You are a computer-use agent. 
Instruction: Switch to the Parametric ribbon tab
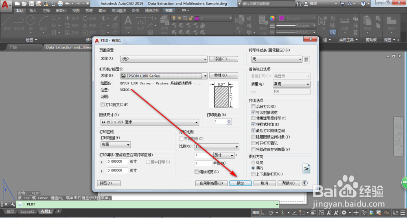[x=61, y=11]
